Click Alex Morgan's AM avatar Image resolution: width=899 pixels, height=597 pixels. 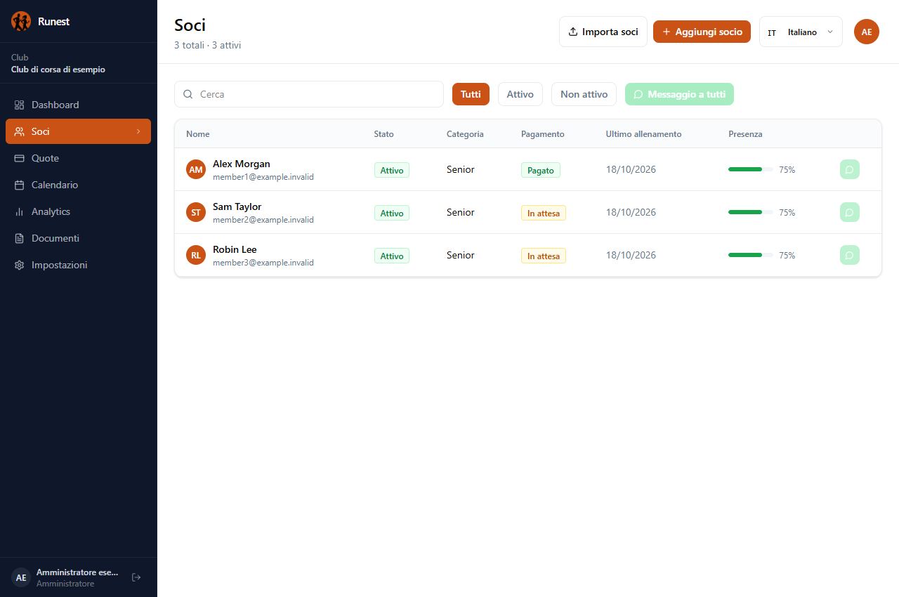[196, 169]
